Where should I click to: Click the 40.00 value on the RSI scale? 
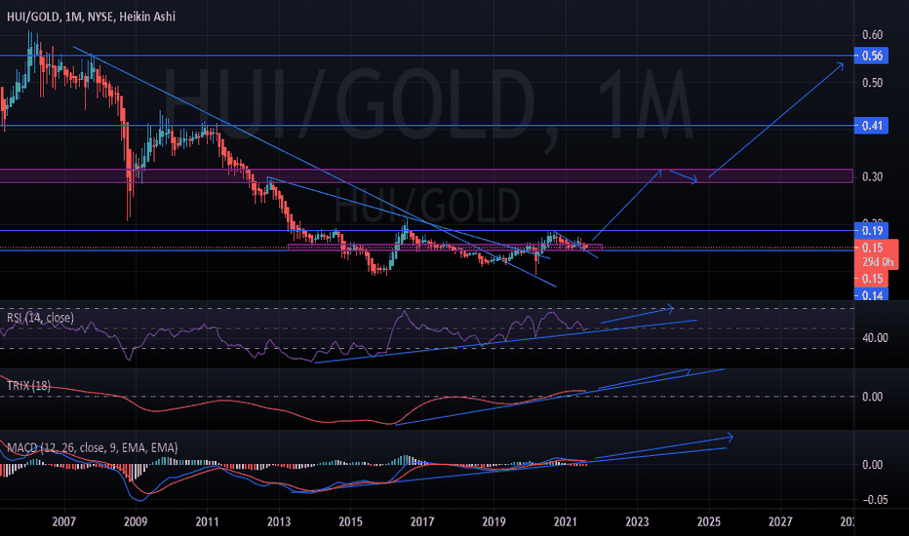pyautogui.click(x=875, y=337)
